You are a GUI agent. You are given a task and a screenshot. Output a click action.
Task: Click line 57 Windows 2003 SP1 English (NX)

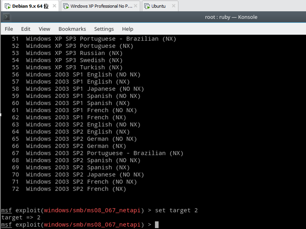click(71, 82)
